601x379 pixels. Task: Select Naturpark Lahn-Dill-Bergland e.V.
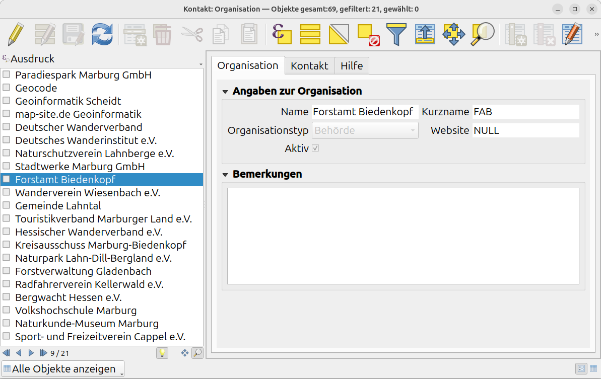102,258
